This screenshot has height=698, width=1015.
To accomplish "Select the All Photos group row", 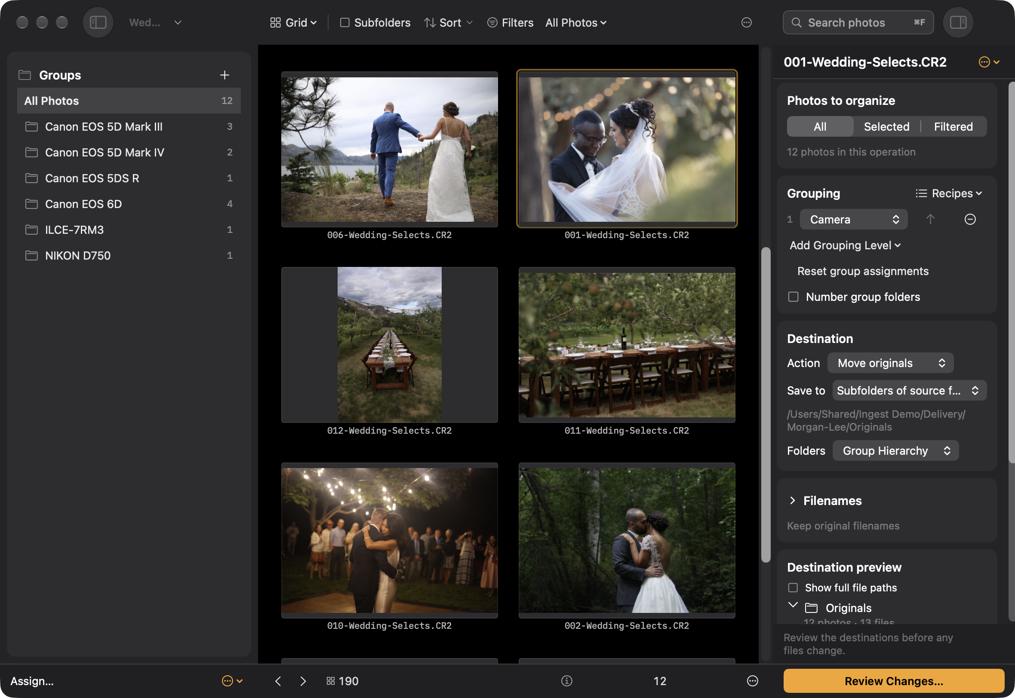I will [x=129, y=101].
